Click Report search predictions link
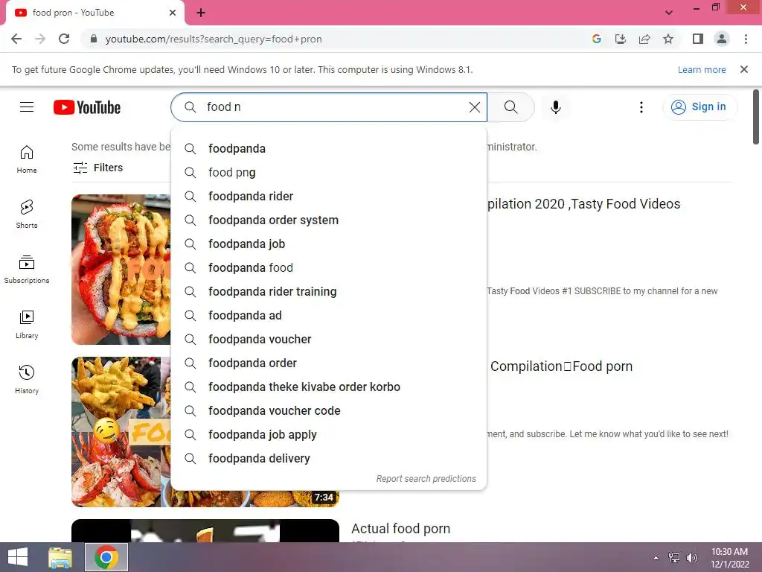 pyautogui.click(x=426, y=479)
